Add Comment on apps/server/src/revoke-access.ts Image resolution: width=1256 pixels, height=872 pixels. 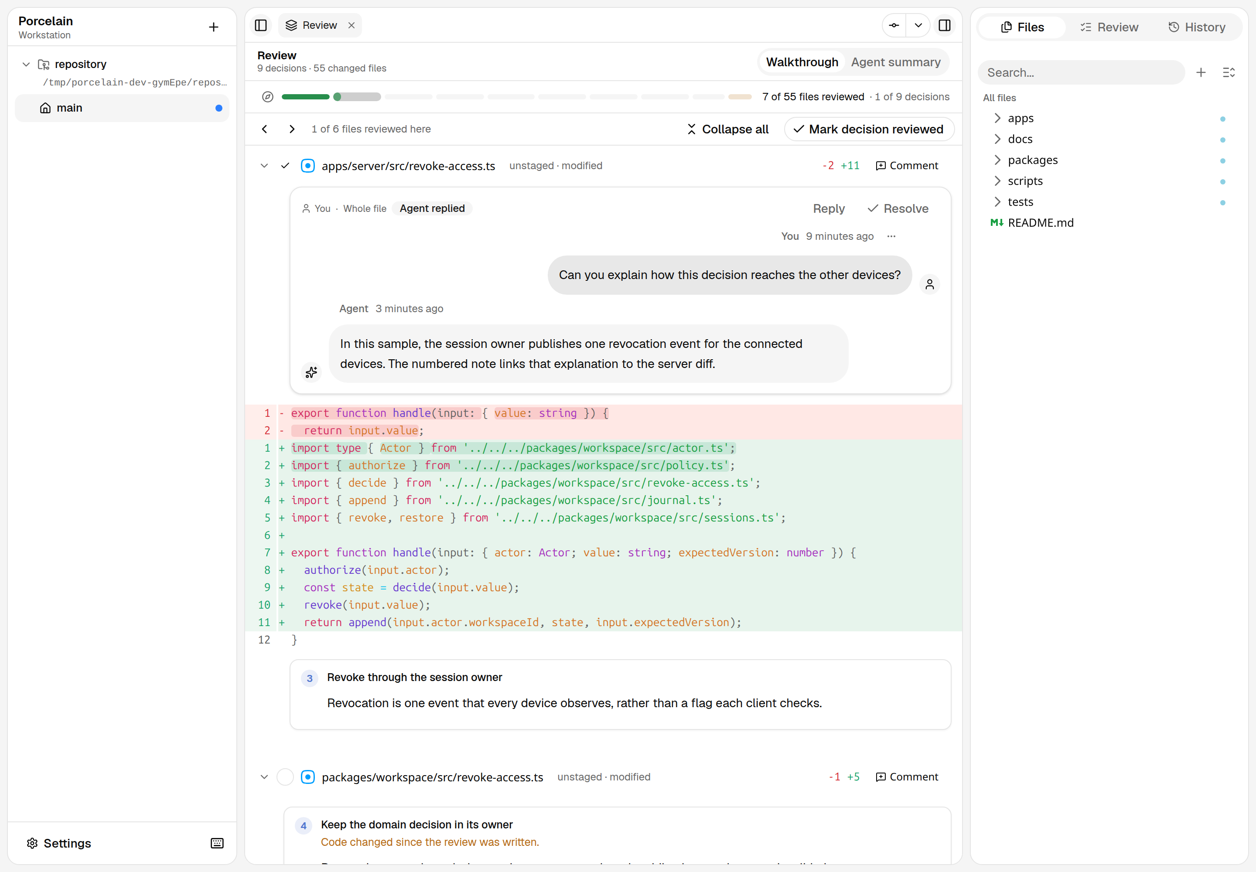(x=907, y=166)
